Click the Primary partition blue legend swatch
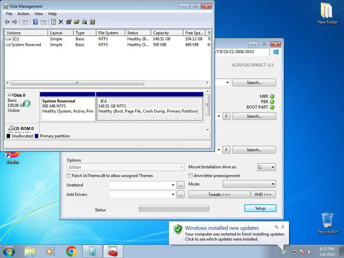The image size is (344, 258). (36, 136)
